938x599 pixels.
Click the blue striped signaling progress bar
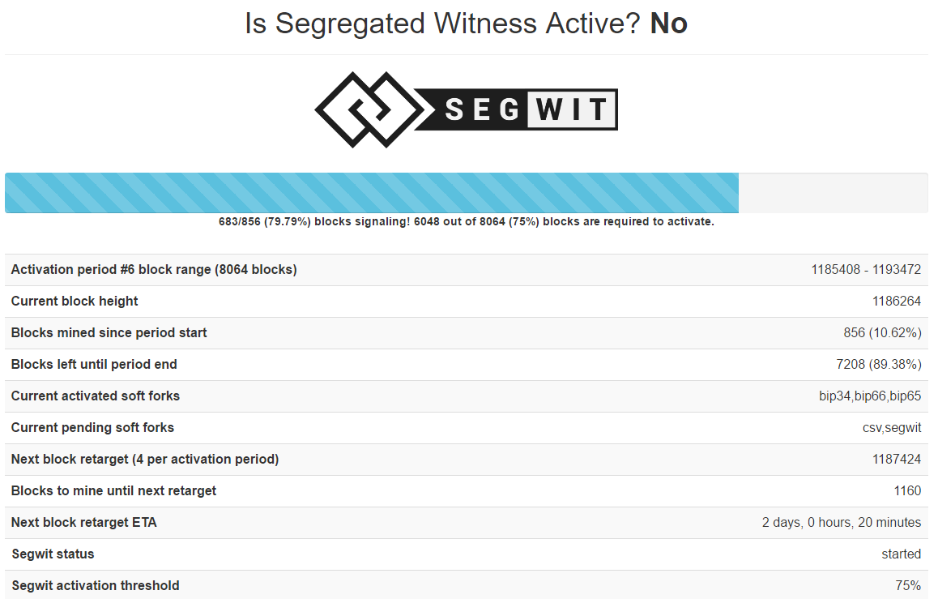tap(372, 193)
